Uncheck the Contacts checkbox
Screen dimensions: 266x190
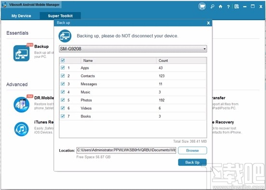click(63, 76)
